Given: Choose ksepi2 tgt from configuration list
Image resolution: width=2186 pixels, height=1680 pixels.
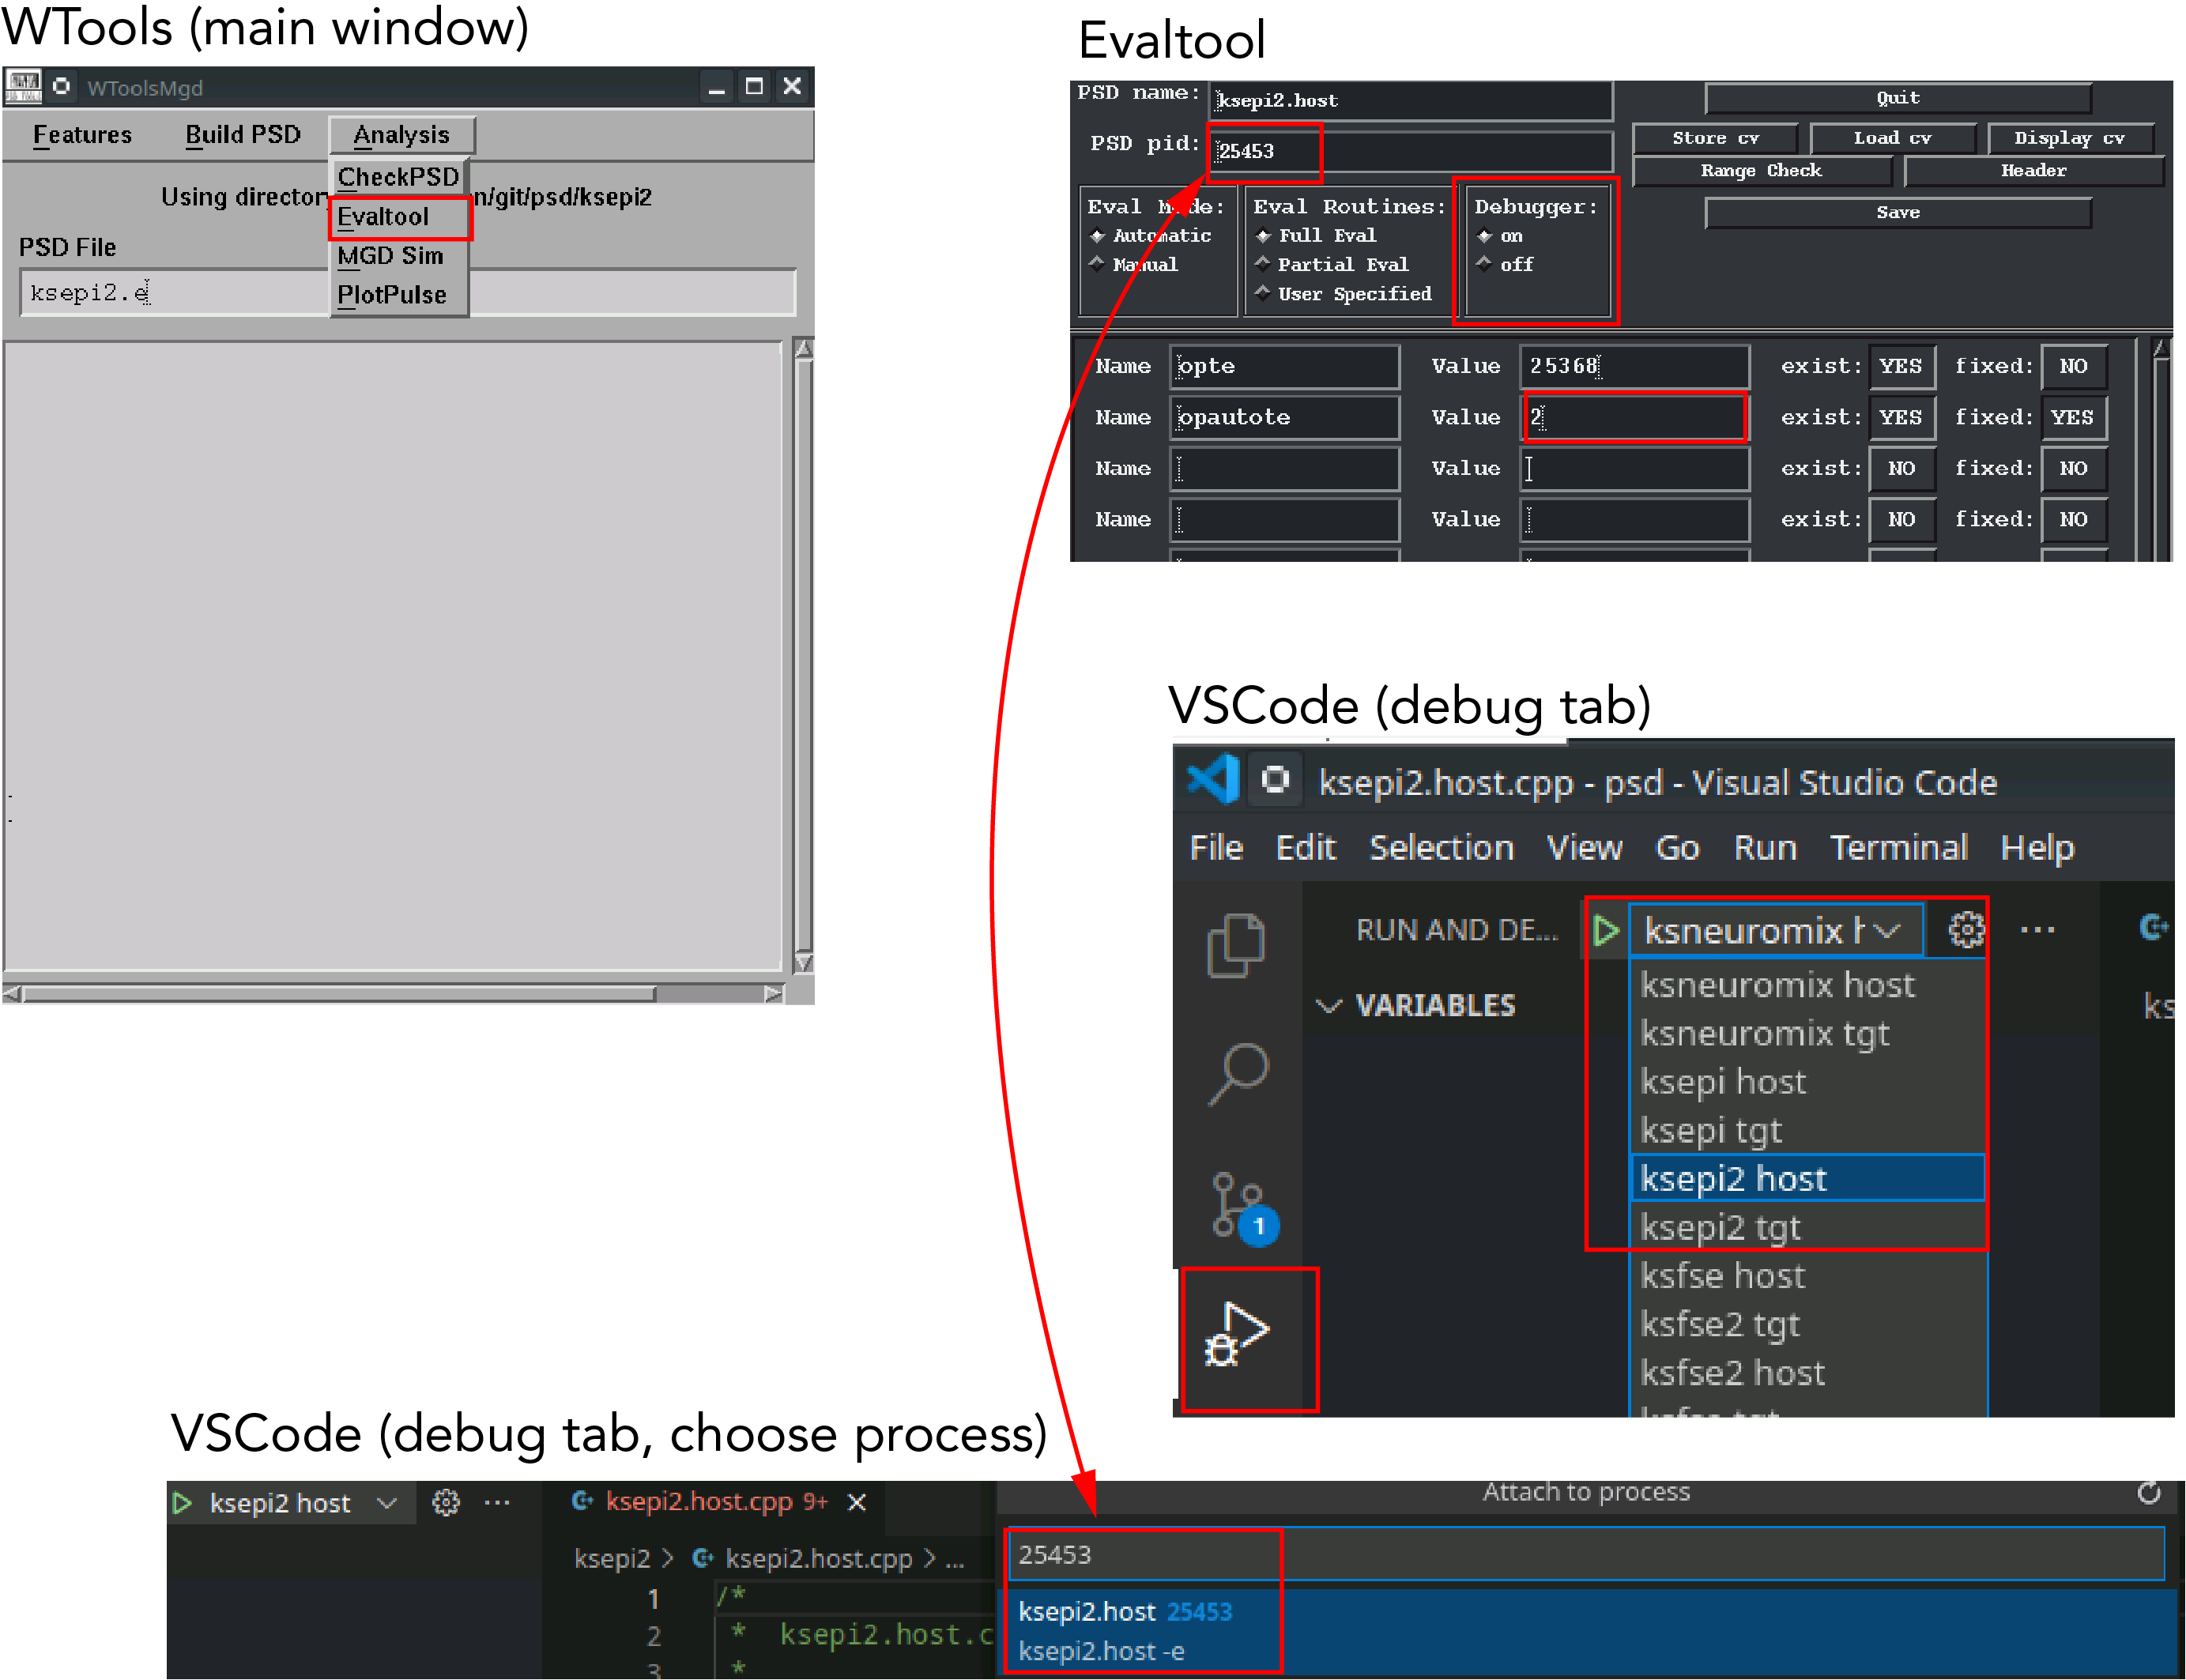Looking at the screenshot, I should point(1807,1227).
